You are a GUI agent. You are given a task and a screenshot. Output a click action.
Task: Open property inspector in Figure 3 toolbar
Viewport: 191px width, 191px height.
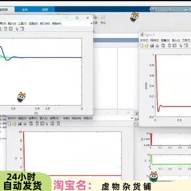click(x=186, y=45)
